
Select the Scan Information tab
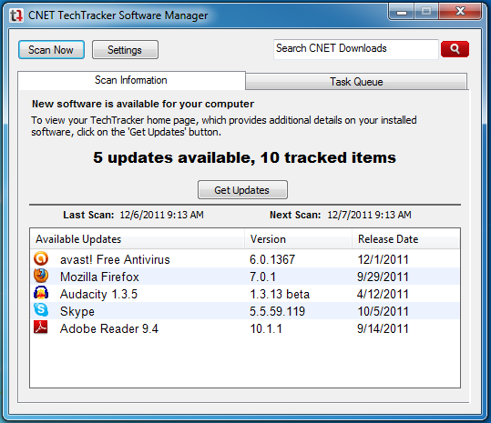pyautogui.click(x=131, y=80)
